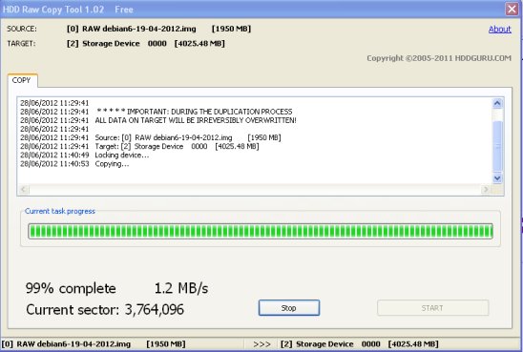This screenshot has height=352, width=523.
Task: Click the green task progress bar
Action: (261, 231)
